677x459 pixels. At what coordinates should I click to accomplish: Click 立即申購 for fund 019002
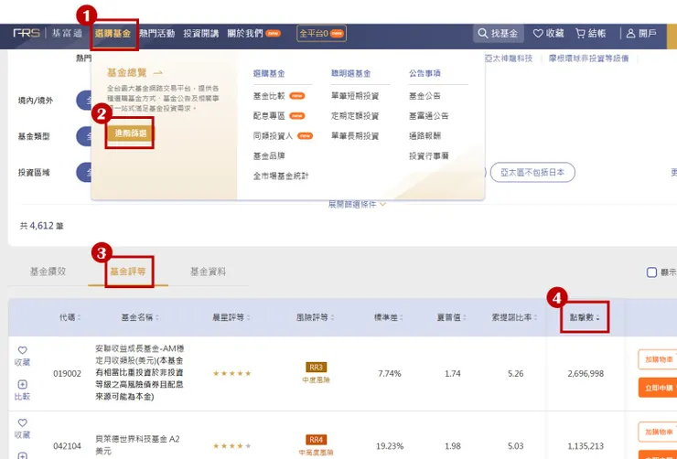(x=658, y=388)
